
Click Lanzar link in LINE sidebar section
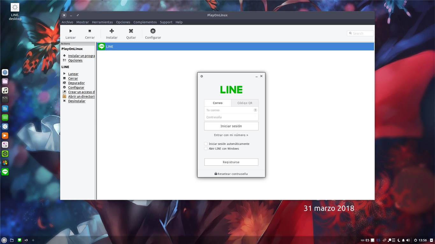pyautogui.click(x=73, y=74)
